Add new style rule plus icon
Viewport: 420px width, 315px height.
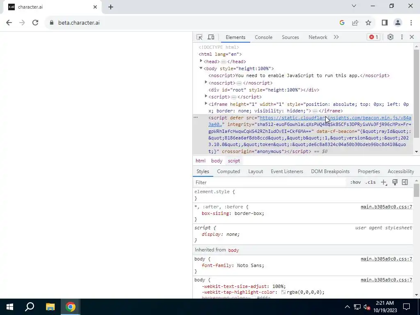click(384, 183)
